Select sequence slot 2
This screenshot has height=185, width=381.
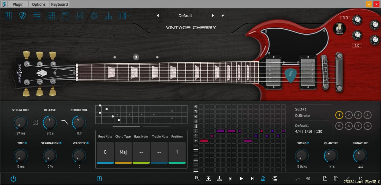coord(349,115)
